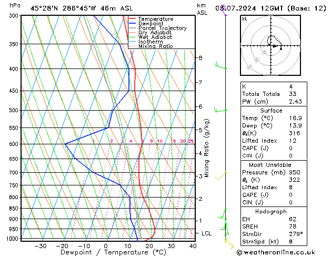Click the hodograph wind plot
This screenshot has height=256, width=331.
[x=270, y=45]
